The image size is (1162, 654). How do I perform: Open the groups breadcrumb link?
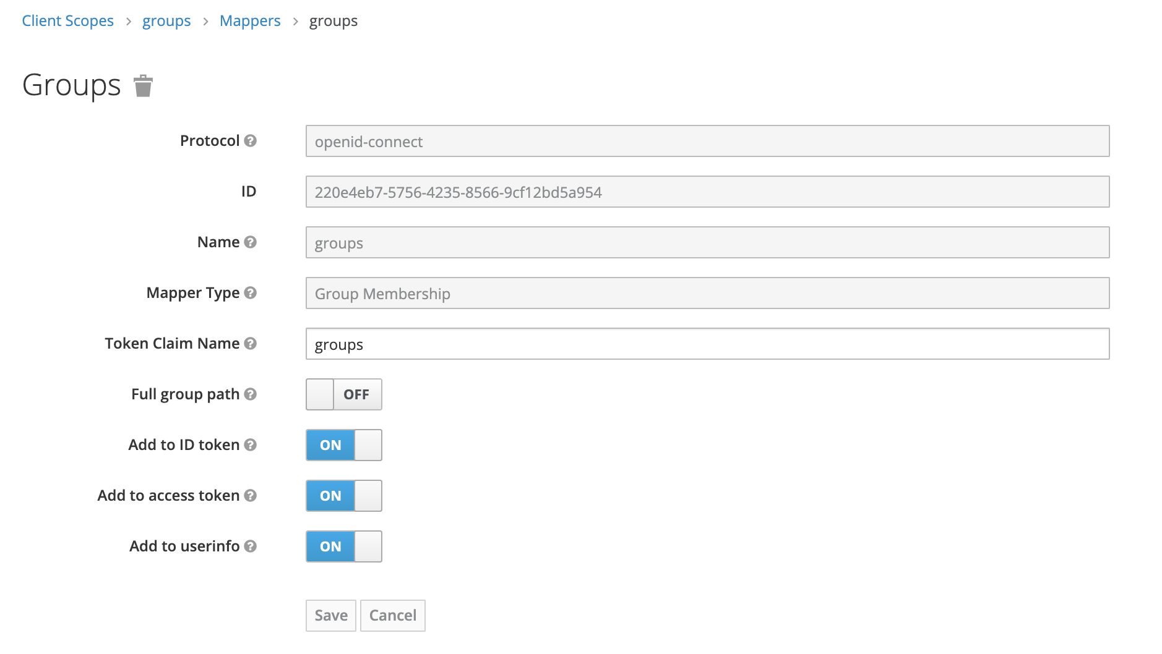[166, 21]
